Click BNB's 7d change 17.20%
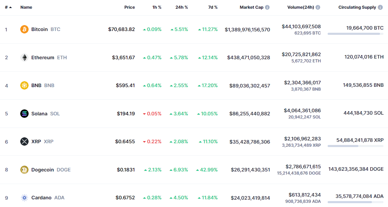Screen dimensions: 388x207 coord(208,85)
